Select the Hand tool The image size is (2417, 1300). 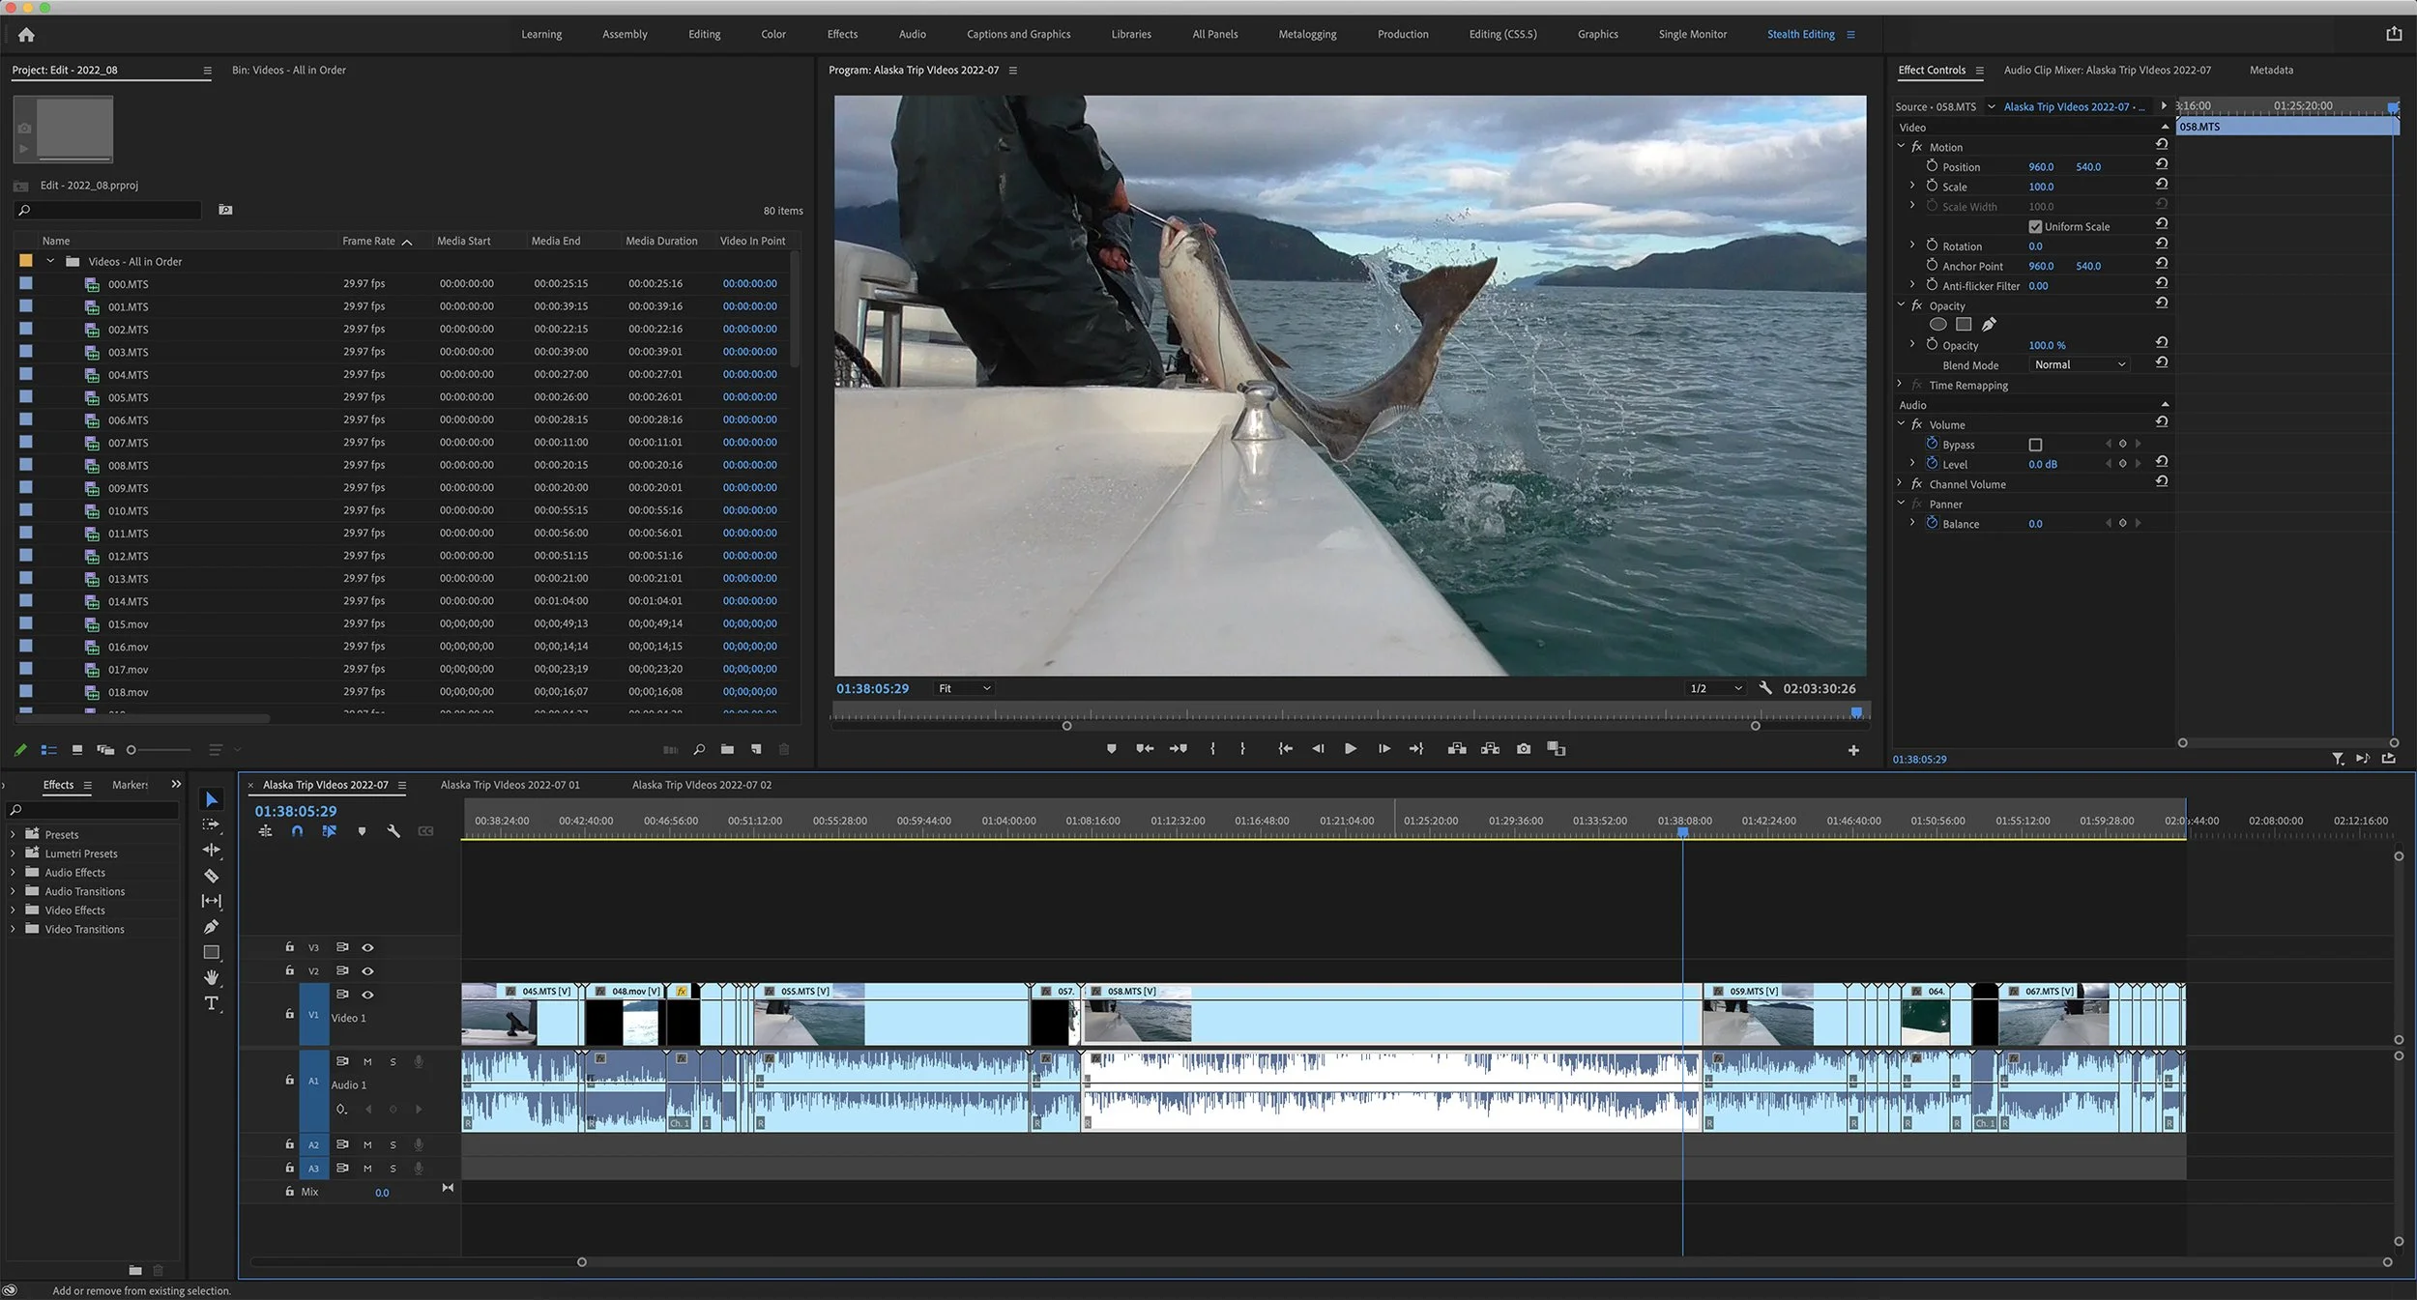click(x=211, y=977)
